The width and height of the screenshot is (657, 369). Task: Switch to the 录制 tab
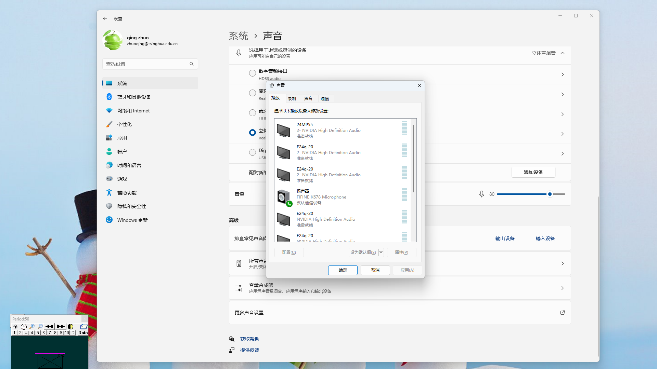click(x=292, y=99)
